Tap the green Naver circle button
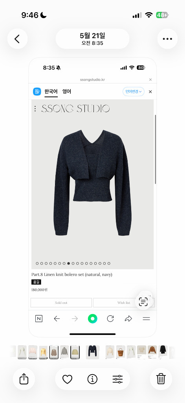Image resolution: width=185 pixels, height=403 pixels. point(93,319)
